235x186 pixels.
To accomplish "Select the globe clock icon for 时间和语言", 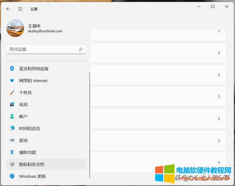I will pos(12,129).
